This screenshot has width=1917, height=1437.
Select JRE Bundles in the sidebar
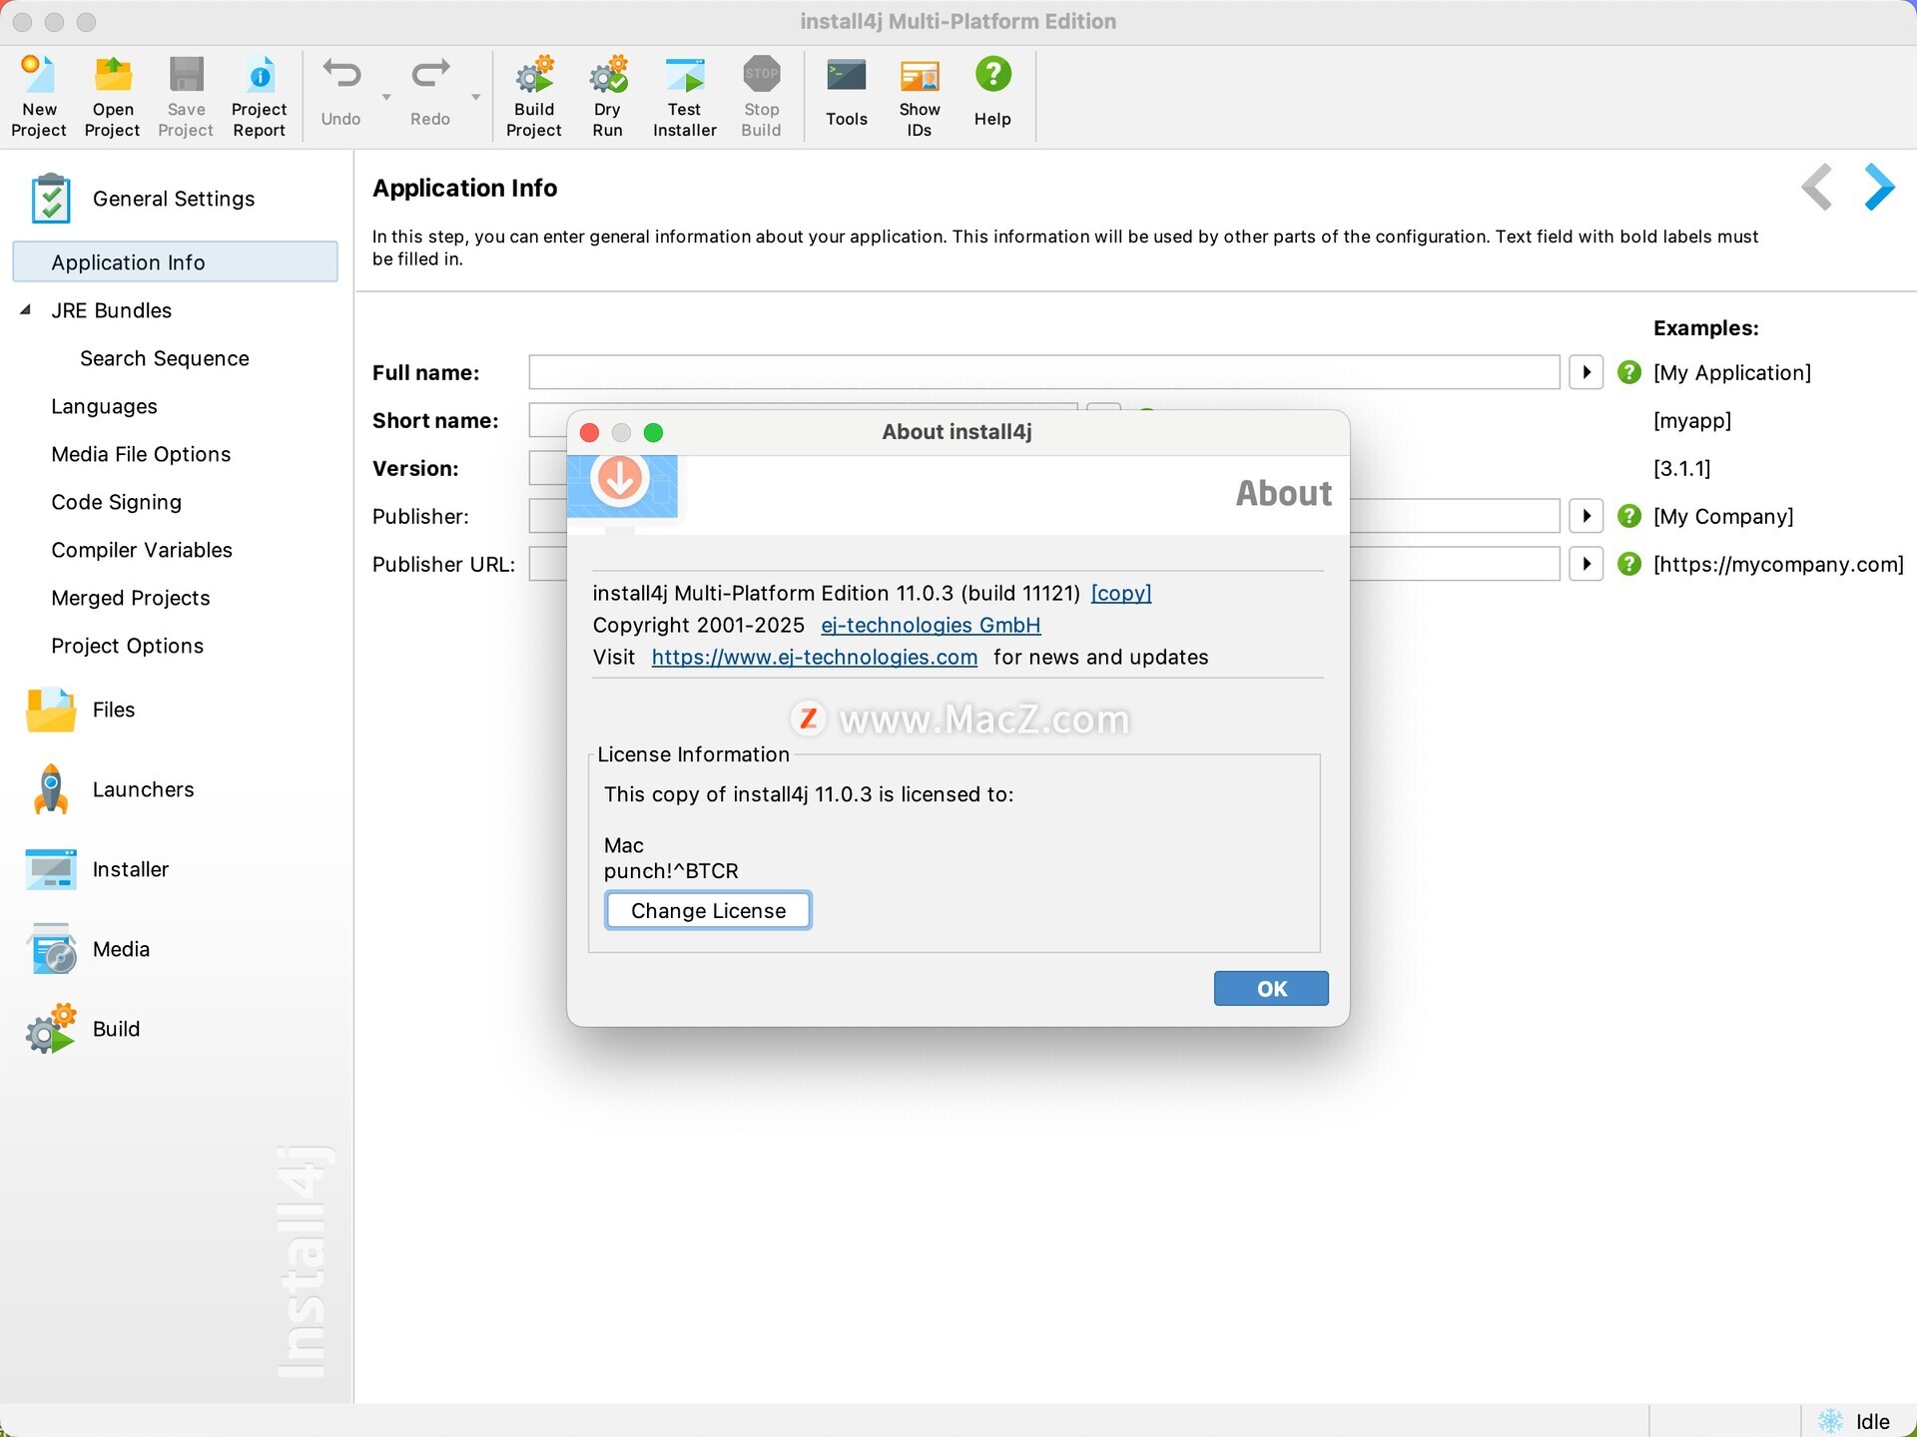coord(112,310)
